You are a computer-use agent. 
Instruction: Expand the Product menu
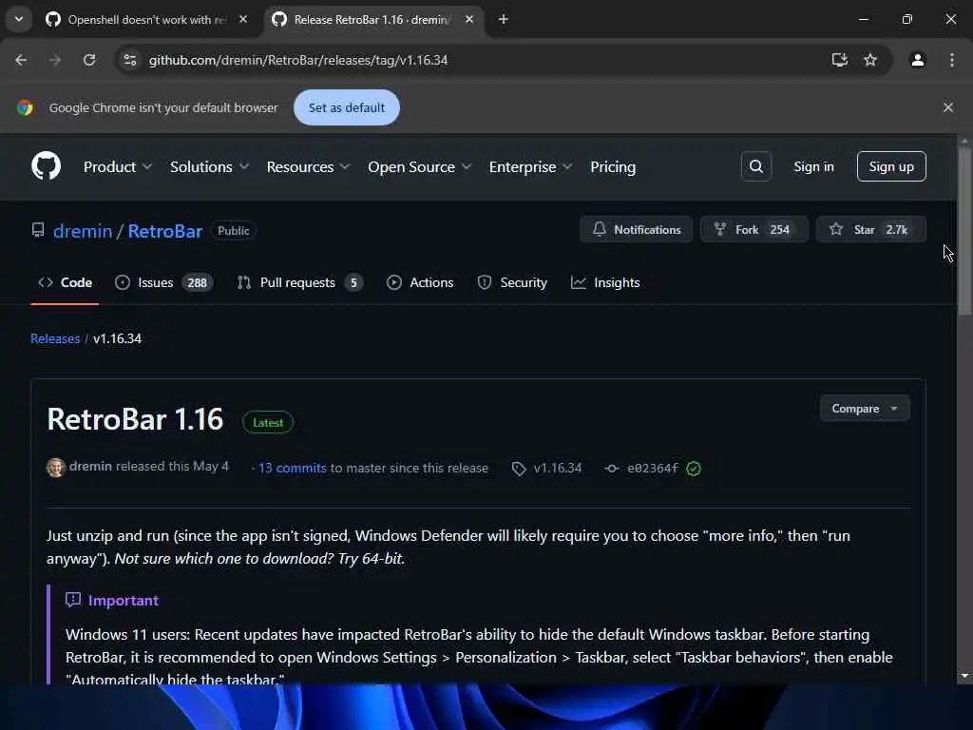[x=117, y=167]
